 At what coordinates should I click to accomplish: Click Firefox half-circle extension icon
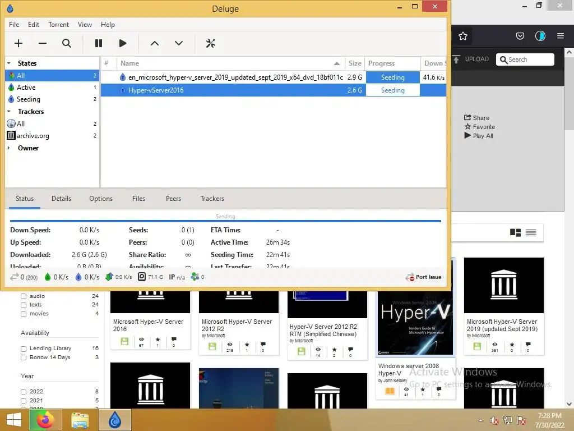(x=540, y=36)
